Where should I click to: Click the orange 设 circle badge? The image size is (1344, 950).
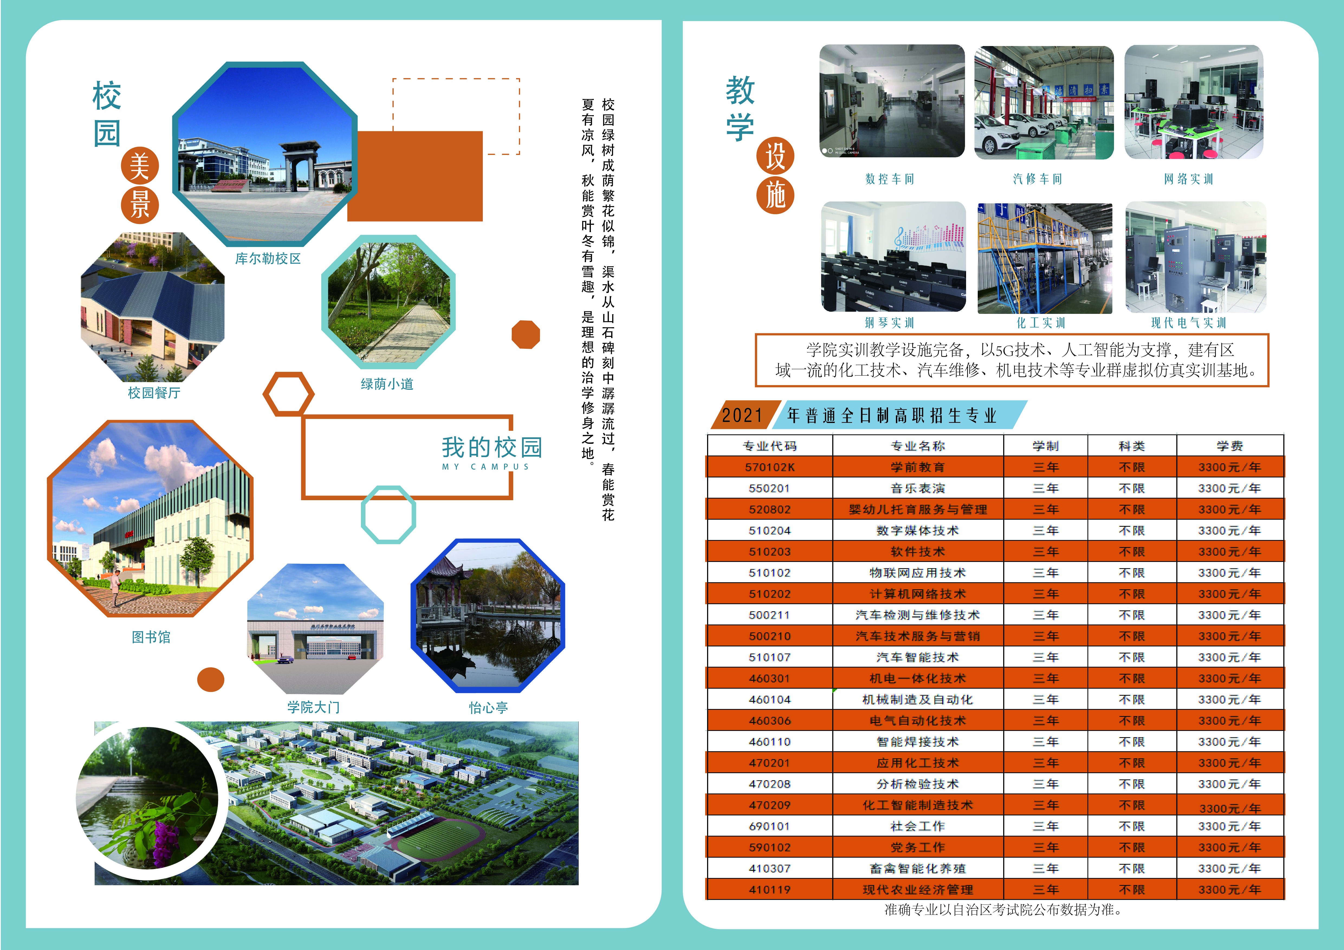tap(775, 156)
